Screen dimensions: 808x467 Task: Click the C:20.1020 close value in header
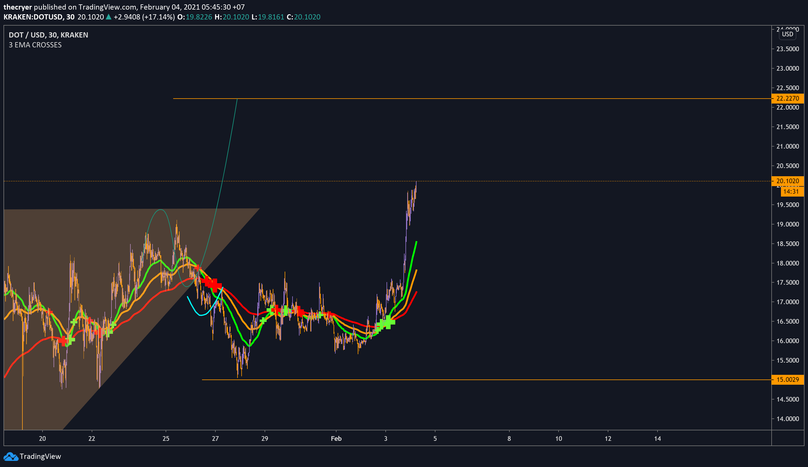[x=304, y=17]
